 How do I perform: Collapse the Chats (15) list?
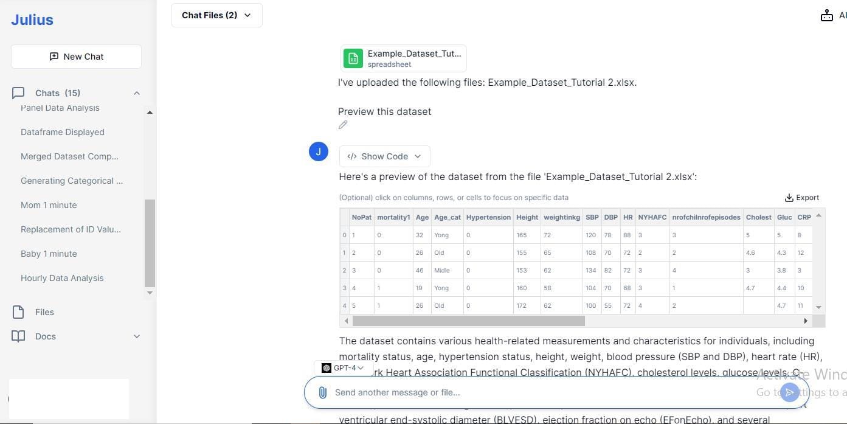(136, 93)
